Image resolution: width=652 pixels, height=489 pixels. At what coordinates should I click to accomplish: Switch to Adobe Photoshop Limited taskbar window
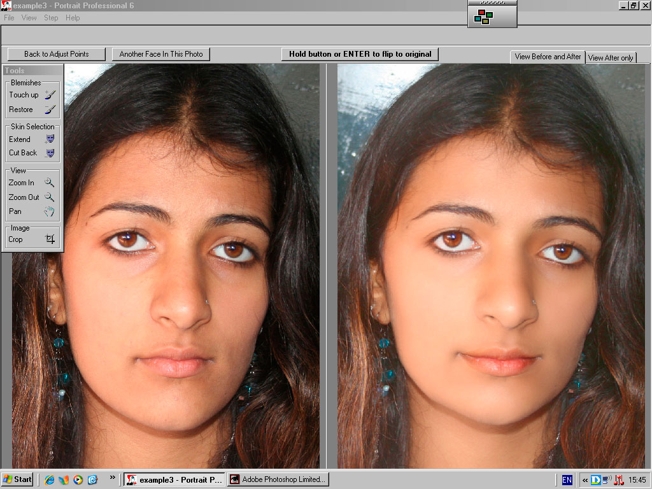point(278,479)
